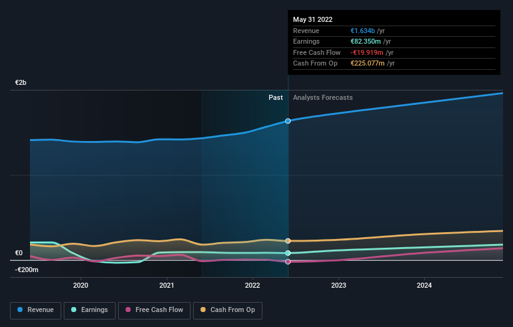
Task: Click the 2020 x-axis label
Action: pos(81,286)
